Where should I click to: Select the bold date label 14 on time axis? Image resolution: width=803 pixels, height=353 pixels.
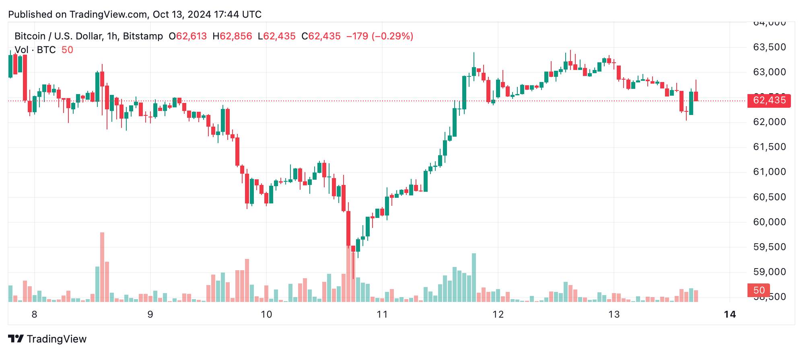click(x=730, y=314)
